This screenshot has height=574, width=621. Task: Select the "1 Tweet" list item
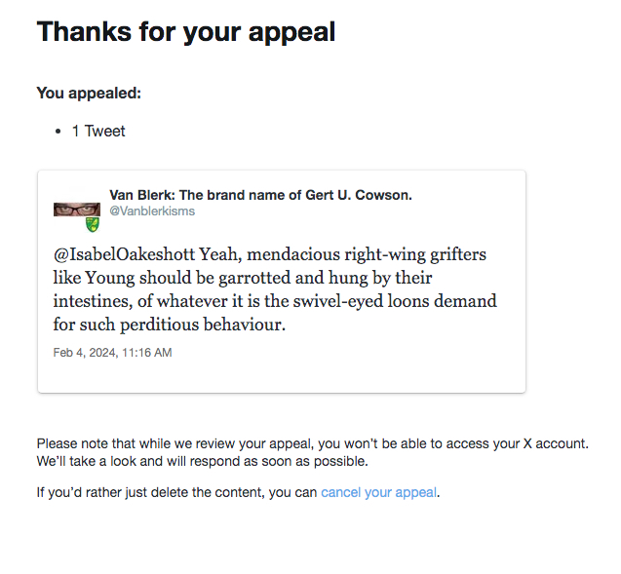point(98,131)
